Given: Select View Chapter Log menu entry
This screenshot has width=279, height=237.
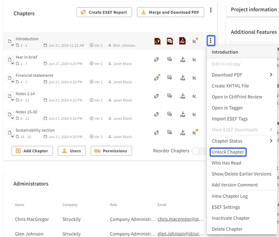Looking at the screenshot, I should pyautogui.click(x=229, y=196).
